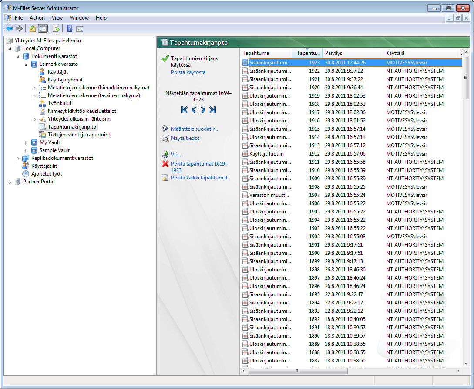474x389 pixels.
Task: Expand the My Vault node
Action: click(x=26, y=143)
